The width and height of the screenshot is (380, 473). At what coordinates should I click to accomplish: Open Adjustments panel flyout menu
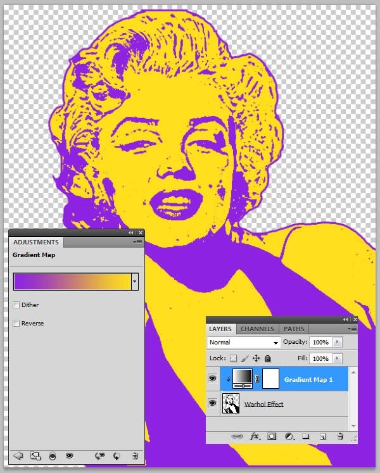point(138,242)
